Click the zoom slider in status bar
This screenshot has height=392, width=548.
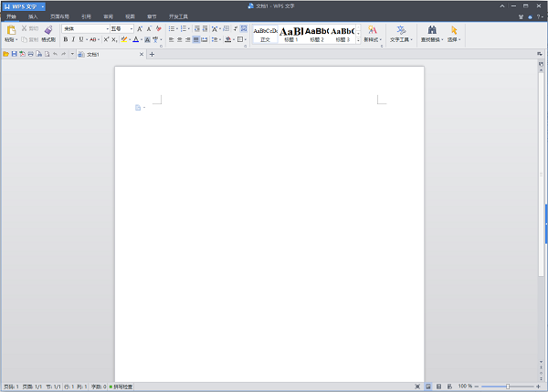click(507, 387)
